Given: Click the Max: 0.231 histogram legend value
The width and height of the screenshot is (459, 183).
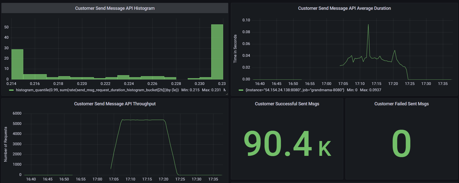Looking at the screenshot, I should [211, 90].
